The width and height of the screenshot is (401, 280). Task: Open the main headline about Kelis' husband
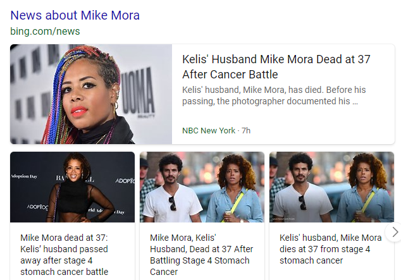276,66
